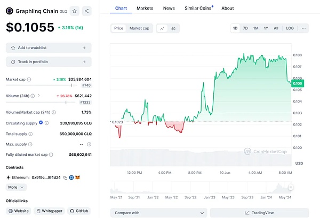Select the line chart type icon
320x218 pixels.
(162, 28)
